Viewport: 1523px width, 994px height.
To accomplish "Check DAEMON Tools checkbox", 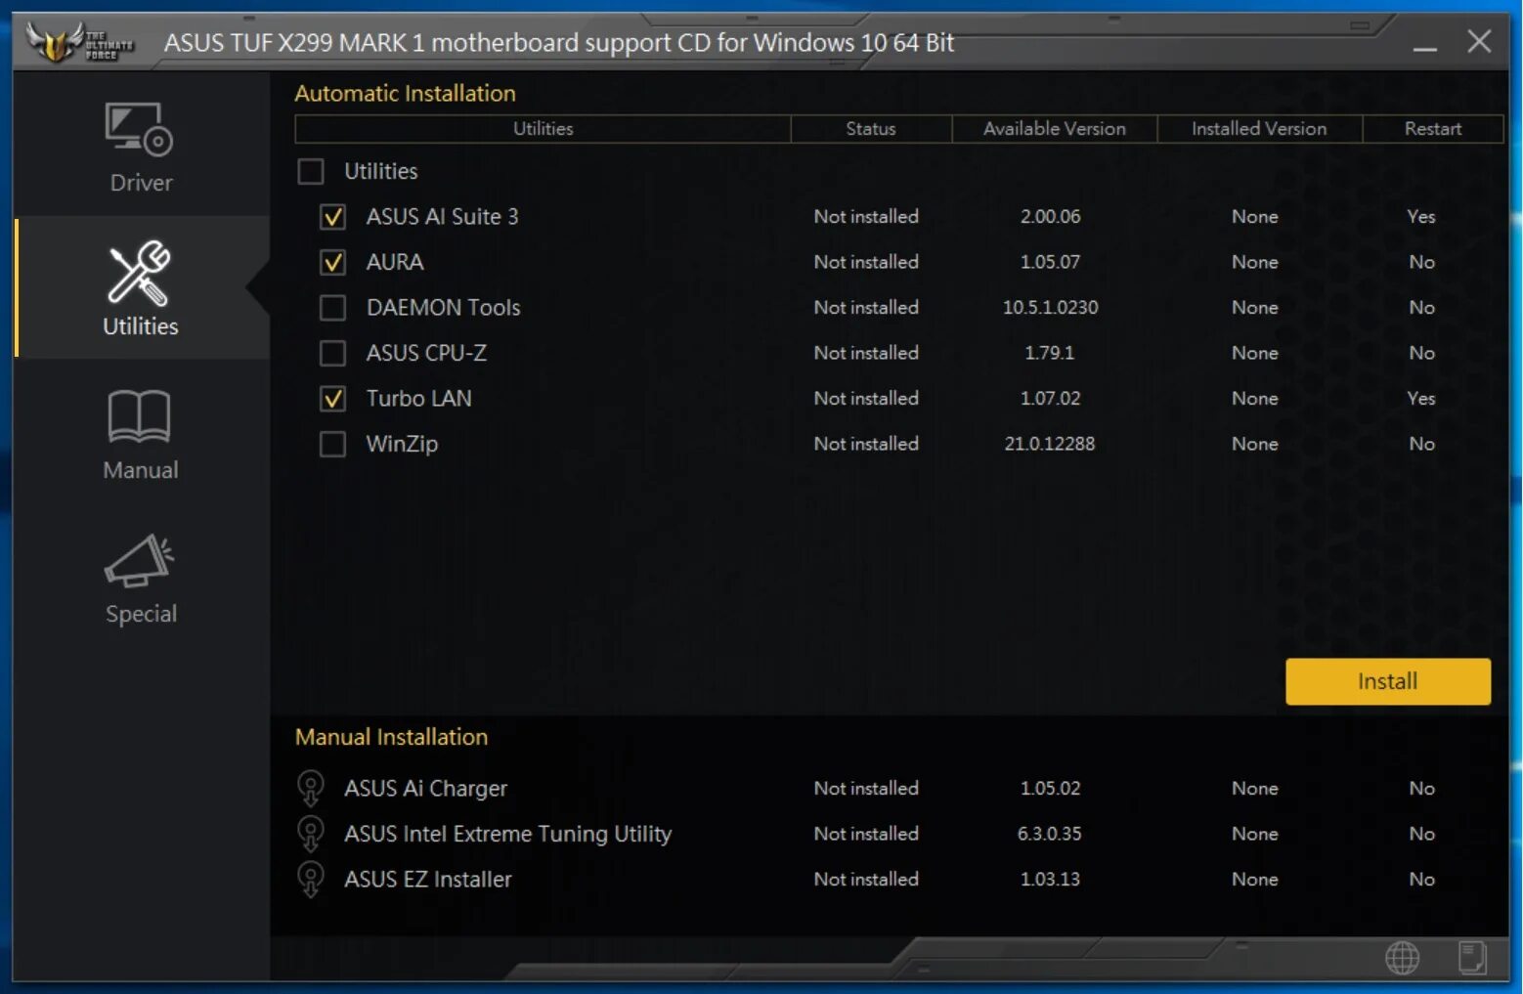I will 333,308.
